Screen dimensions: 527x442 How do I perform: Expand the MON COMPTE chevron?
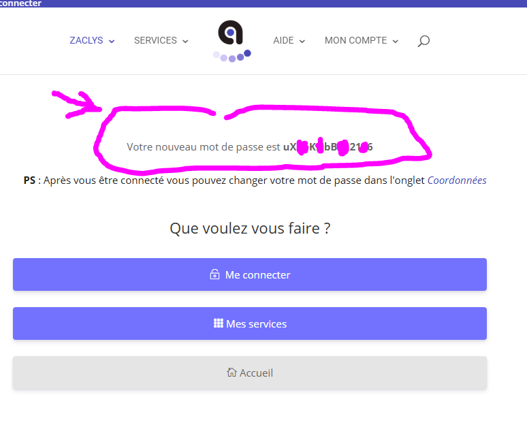click(396, 42)
